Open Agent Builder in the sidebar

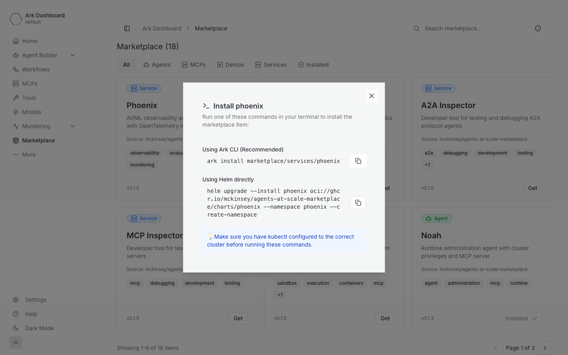[39, 55]
